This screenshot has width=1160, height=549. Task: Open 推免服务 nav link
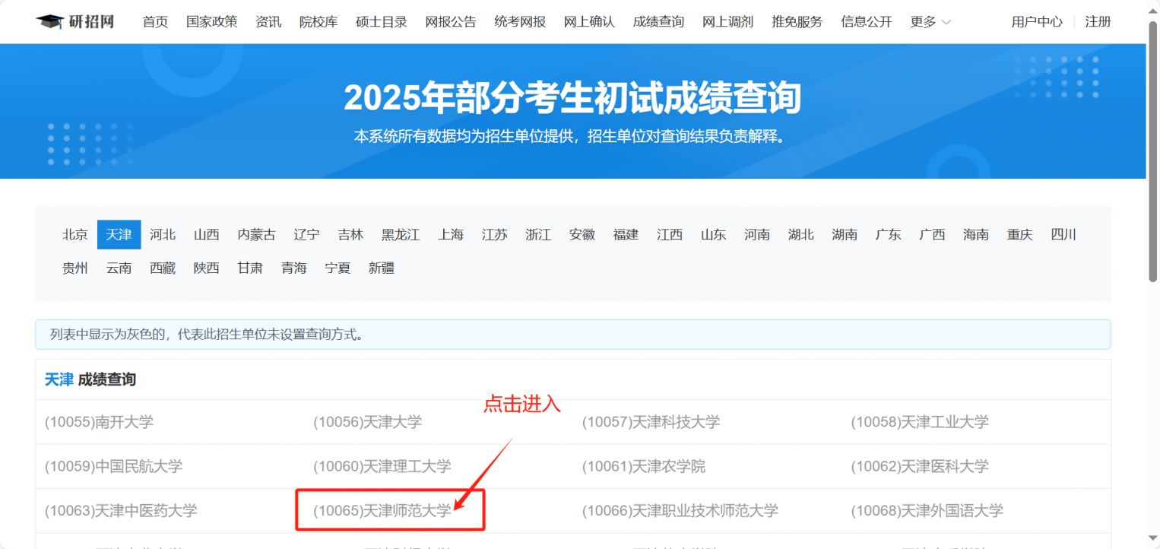797,22
